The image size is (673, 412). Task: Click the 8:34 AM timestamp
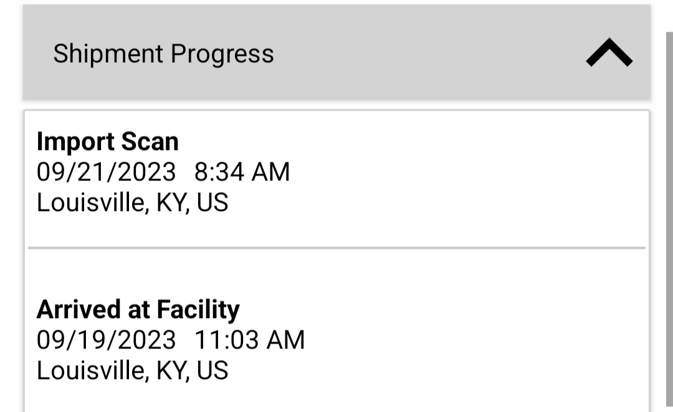(x=242, y=172)
